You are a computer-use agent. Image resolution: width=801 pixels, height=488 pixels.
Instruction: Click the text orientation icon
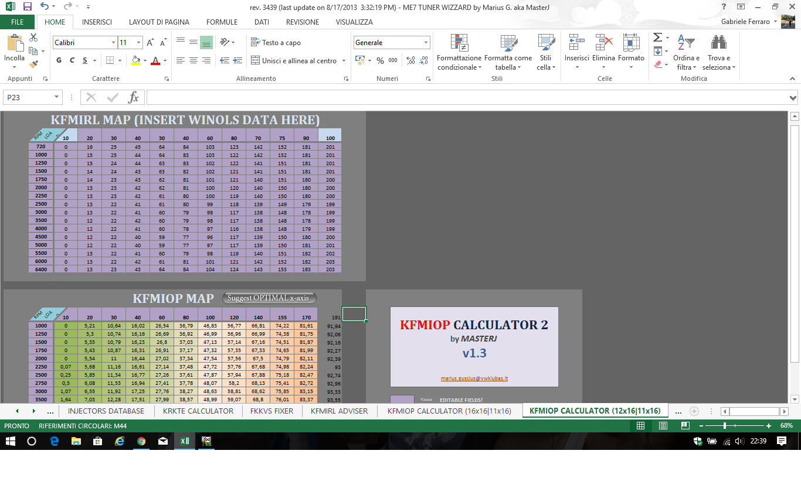pos(225,42)
